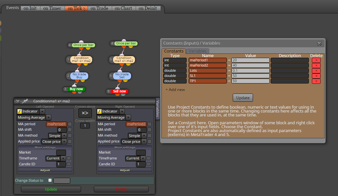Click Adjust under the Right Operand settings
This screenshot has width=338, height=196.
click(125, 170)
